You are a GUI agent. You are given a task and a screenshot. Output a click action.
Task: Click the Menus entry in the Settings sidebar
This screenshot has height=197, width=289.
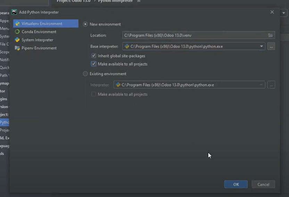[5, 28]
